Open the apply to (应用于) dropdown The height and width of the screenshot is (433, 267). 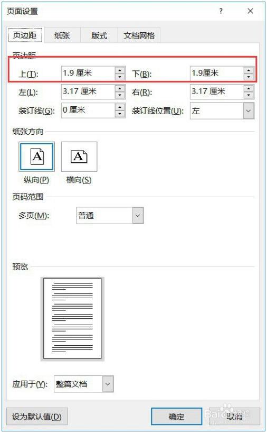[108, 384]
